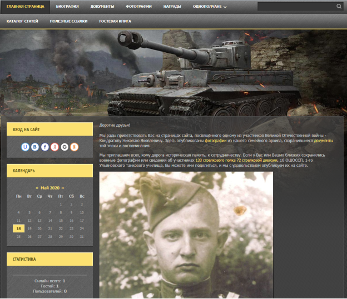Log in with Facebook icon

click(45, 147)
